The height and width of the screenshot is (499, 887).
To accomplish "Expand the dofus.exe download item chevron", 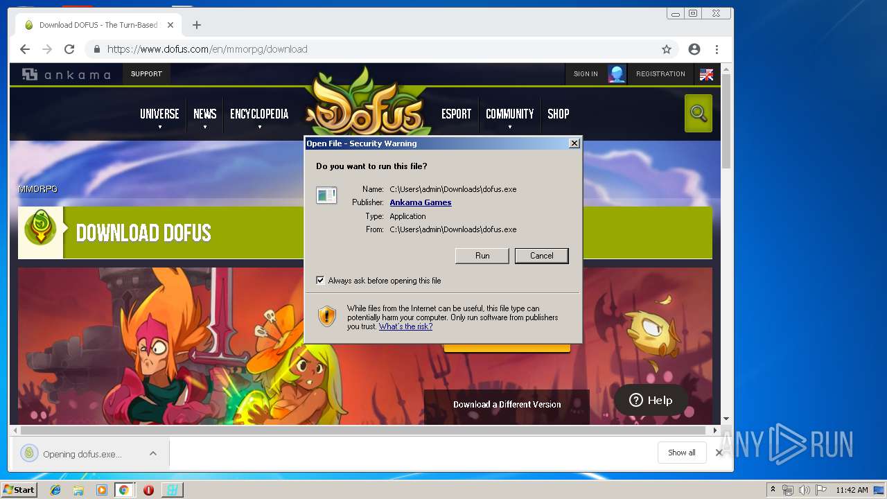I will (153, 453).
